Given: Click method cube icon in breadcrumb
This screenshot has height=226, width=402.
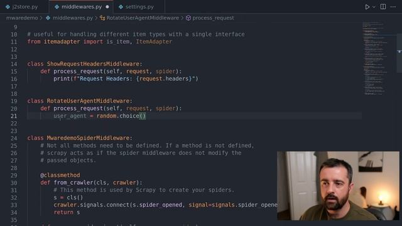Looking at the screenshot, I should point(188,18).
